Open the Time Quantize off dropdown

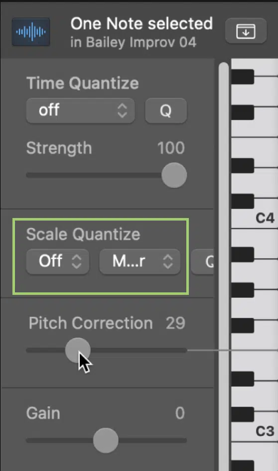(x=80, y=110)
